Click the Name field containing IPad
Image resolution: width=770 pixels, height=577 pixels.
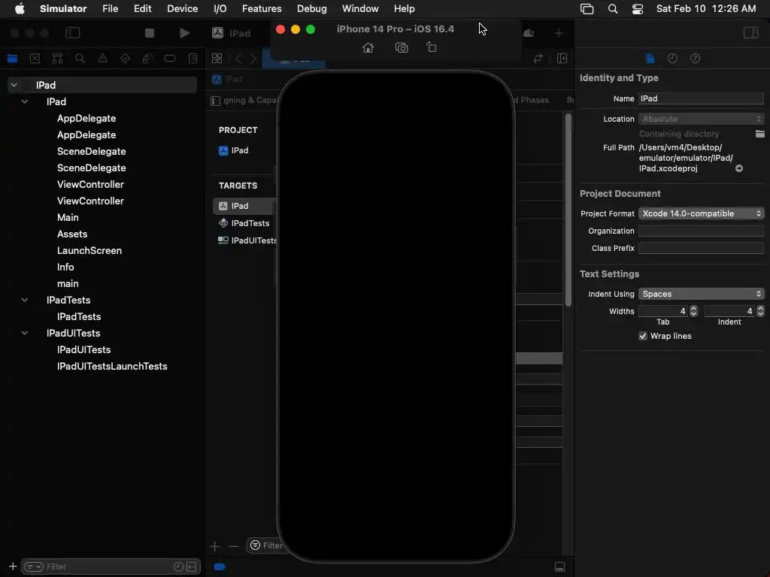pyautogui.click(x=701, y=98)
